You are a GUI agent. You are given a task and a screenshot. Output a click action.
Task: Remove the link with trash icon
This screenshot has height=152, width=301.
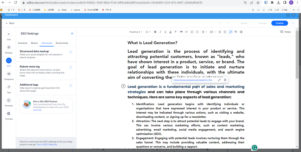pyautogui.click(x=225, y=80)
